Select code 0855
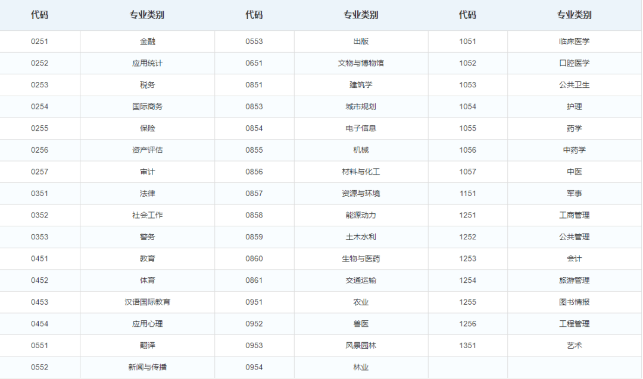 click(x=254, y=150)
